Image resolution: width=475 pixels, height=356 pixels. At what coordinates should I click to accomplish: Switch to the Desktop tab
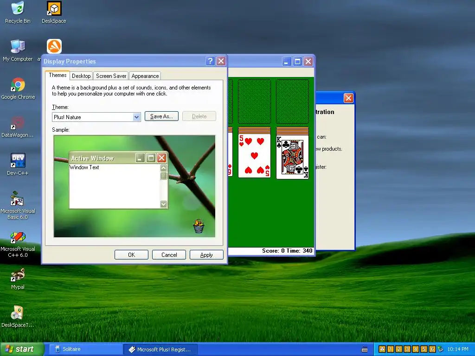[81, 76]
